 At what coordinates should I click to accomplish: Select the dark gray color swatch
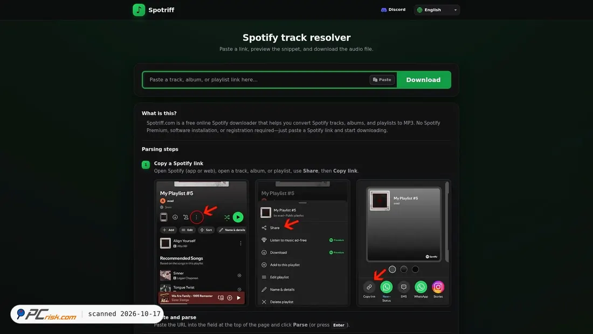(404, 269)
